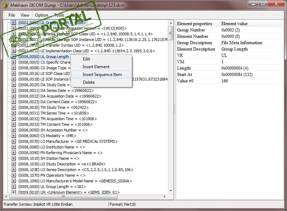
Task: Click the Element Description value Group Length
Action: point(235,49)
